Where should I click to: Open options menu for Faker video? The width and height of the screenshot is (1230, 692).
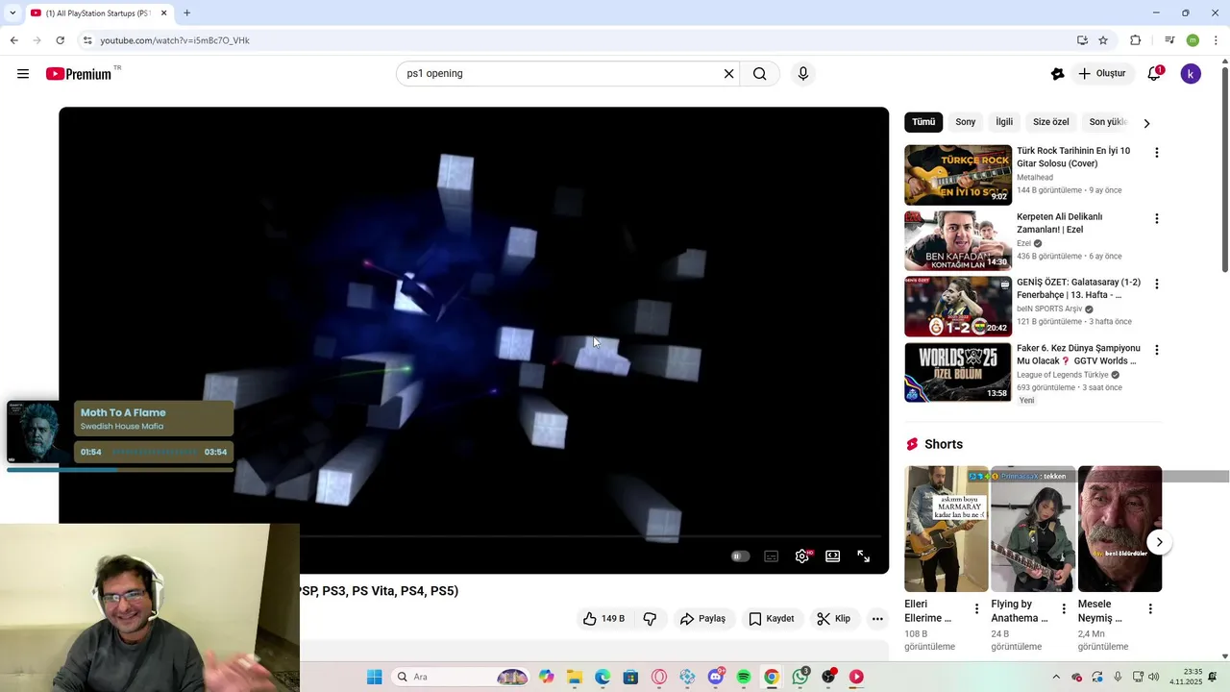(x=1157, y=350)
